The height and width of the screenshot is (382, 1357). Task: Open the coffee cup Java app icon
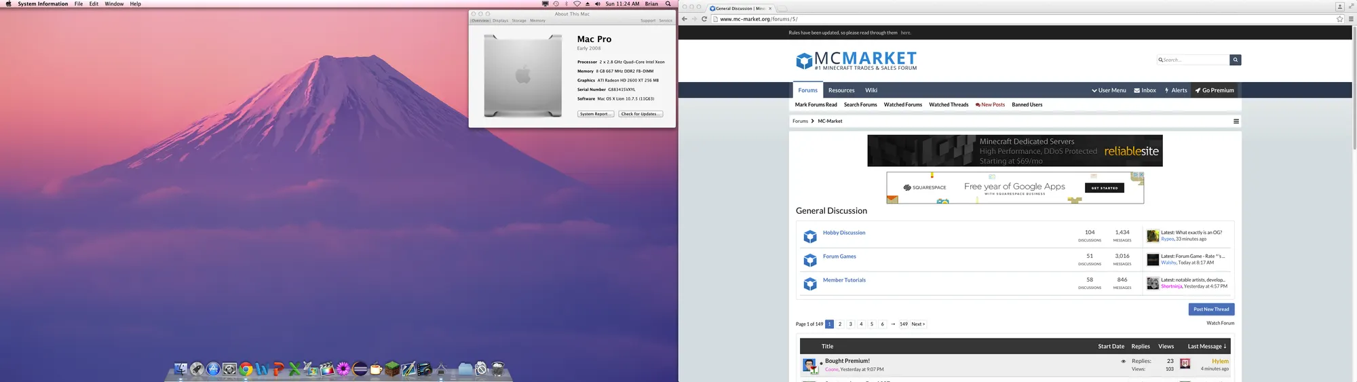(x=376, y=369)
